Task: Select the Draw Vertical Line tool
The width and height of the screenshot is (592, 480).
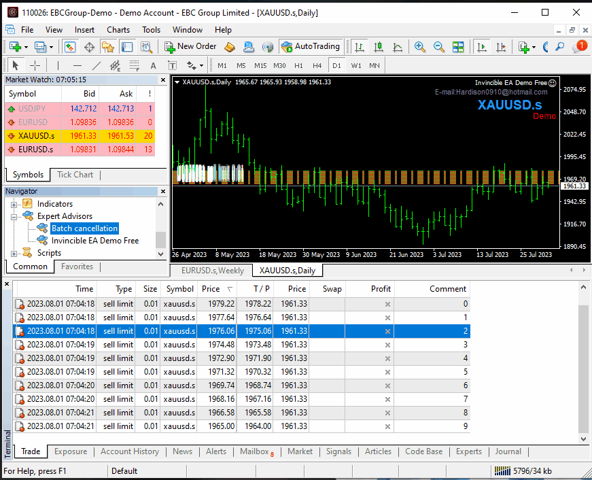Action: pos(58,66)
